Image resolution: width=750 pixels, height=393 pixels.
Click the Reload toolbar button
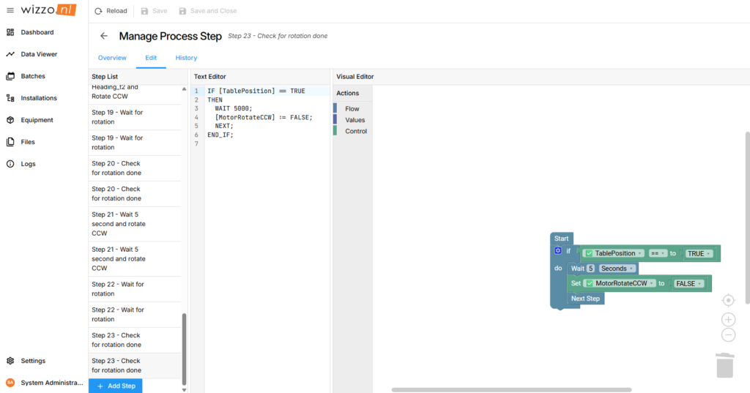tap(111, 11)
